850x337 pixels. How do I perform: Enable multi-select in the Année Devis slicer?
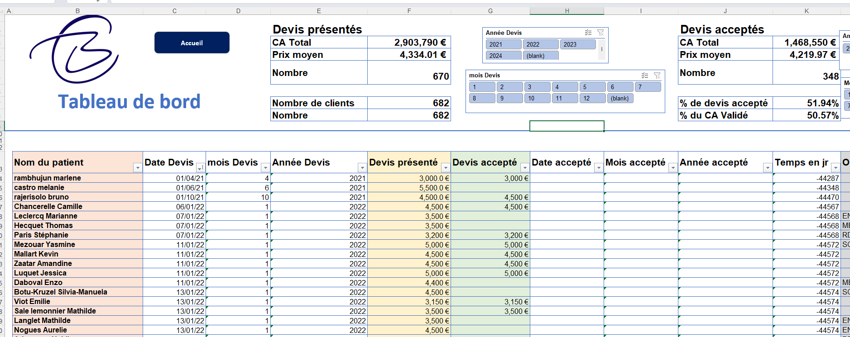pyautogui.click(x=588, y=33)
